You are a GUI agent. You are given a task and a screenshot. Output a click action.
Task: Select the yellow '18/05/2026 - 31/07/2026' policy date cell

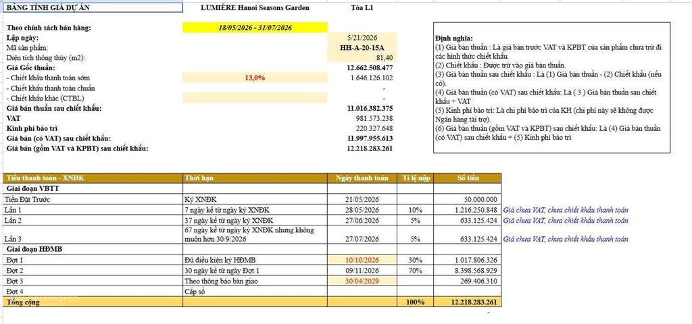[x=255, y=27]
